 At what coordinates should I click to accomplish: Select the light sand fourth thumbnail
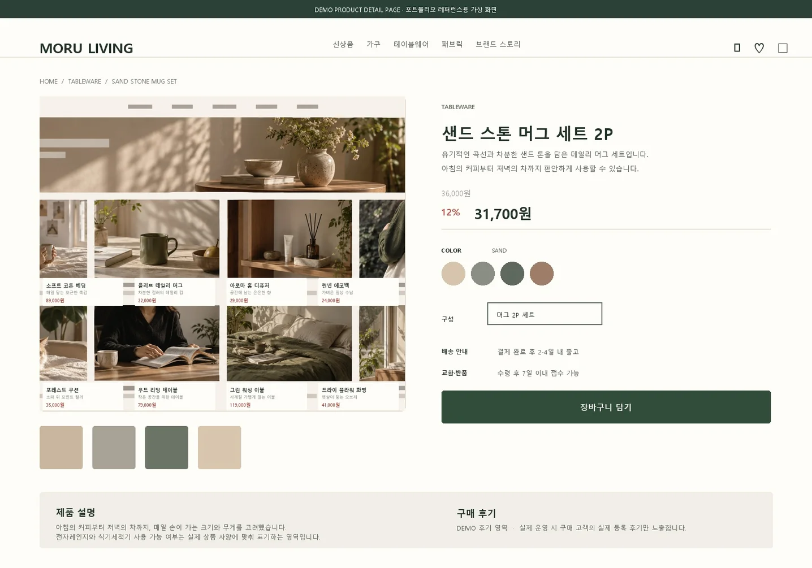219,448
